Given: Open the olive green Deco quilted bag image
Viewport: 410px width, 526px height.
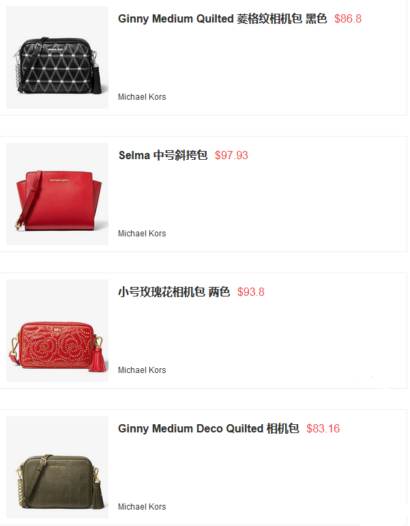Looking at the screenshot, I should [x=57, y=467].
